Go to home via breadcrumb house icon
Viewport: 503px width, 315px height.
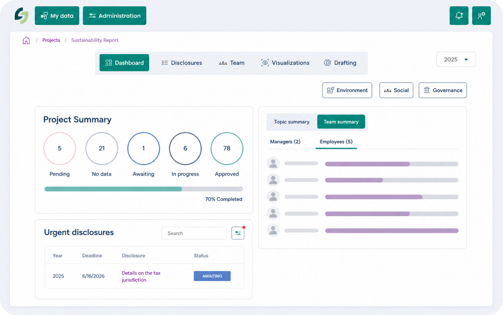pos(26,40)
